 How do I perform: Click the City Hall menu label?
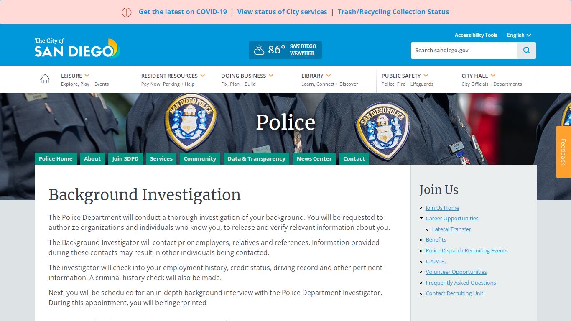tap(475, 76)
